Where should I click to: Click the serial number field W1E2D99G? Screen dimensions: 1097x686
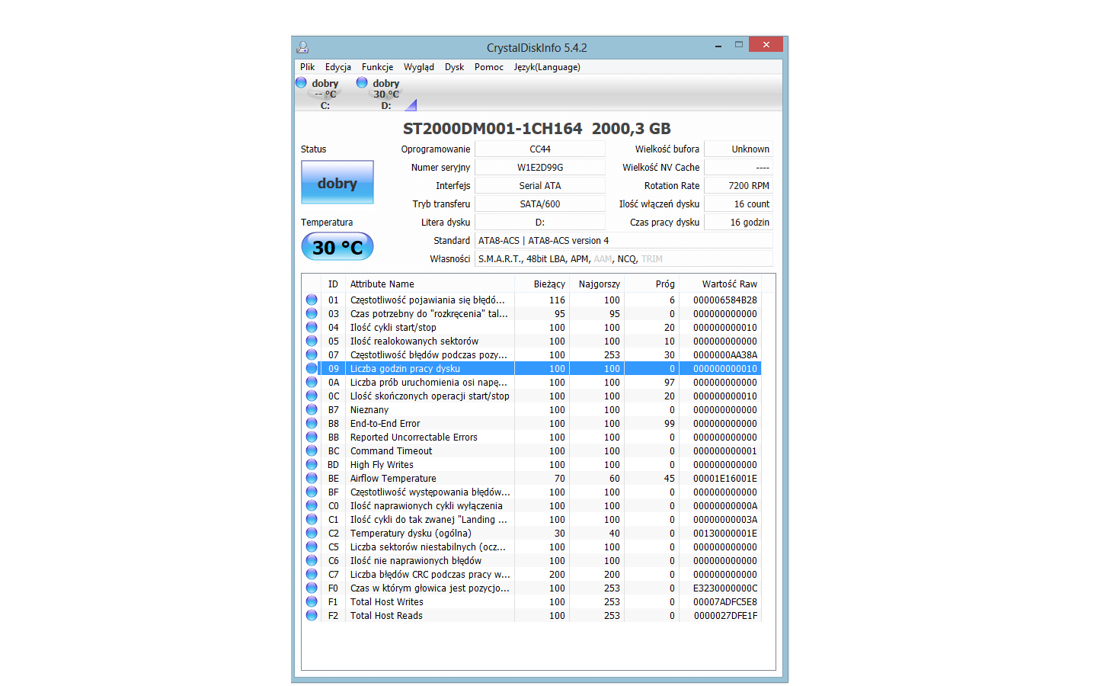click(x=540, y=167)
